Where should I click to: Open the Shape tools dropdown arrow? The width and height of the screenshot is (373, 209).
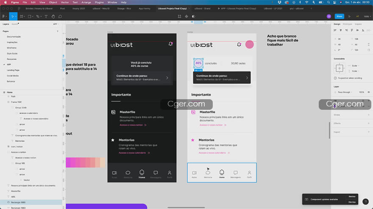click(33, 16)
